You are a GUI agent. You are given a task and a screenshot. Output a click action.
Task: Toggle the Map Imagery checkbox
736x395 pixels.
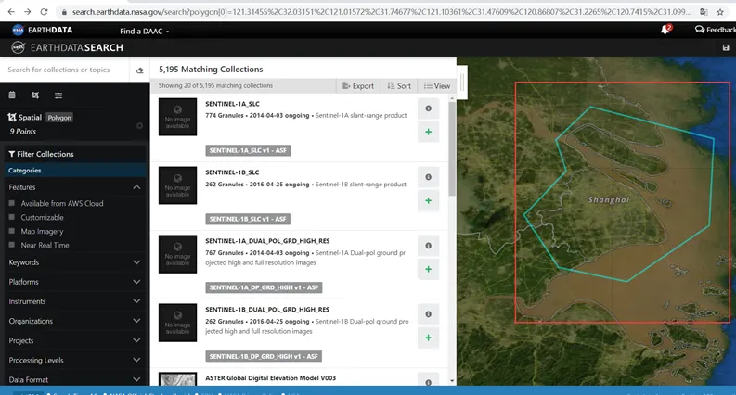point(12,231)
